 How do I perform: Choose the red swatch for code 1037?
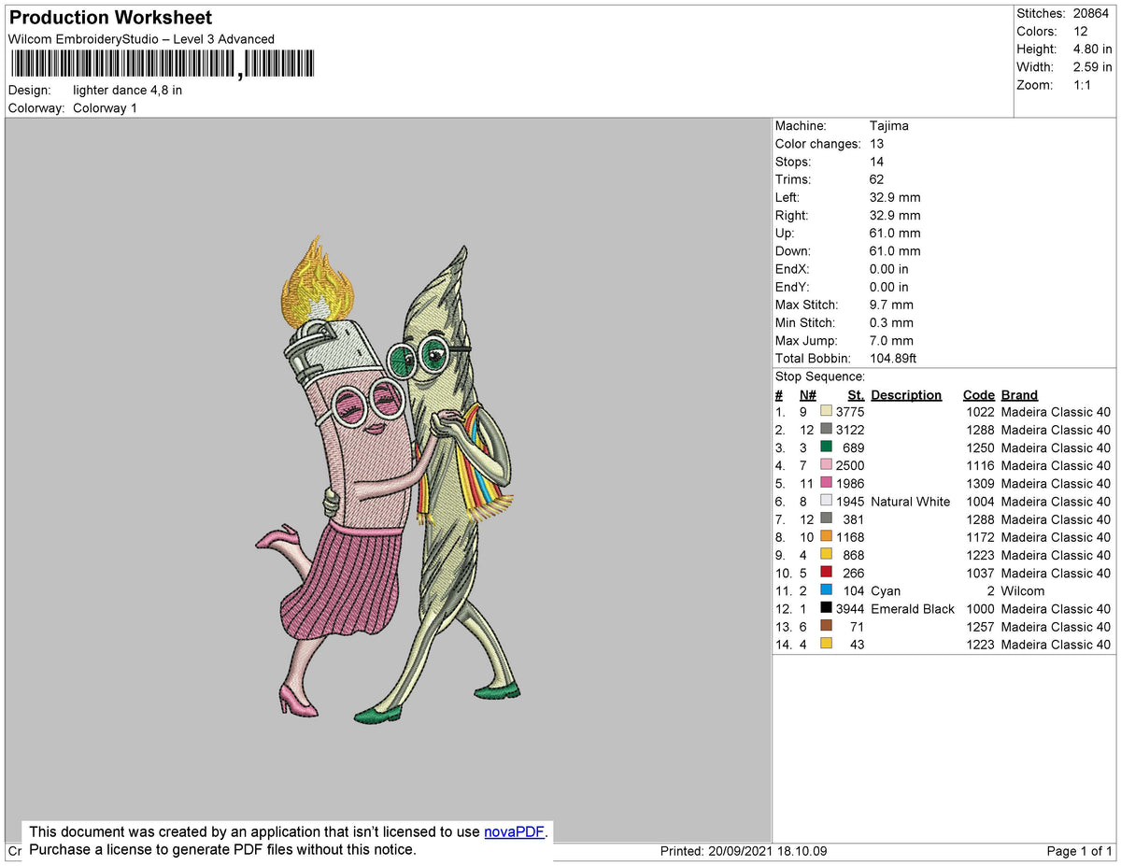point(826,573)
